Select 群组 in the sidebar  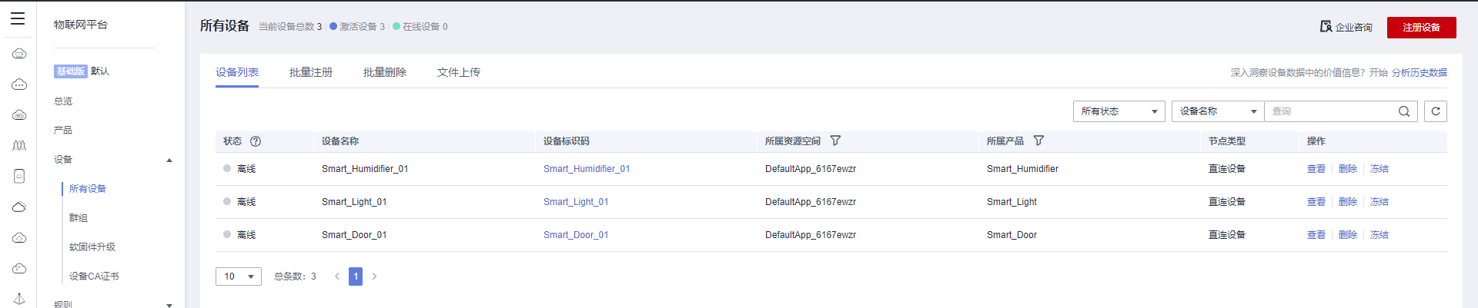[79, 218]
